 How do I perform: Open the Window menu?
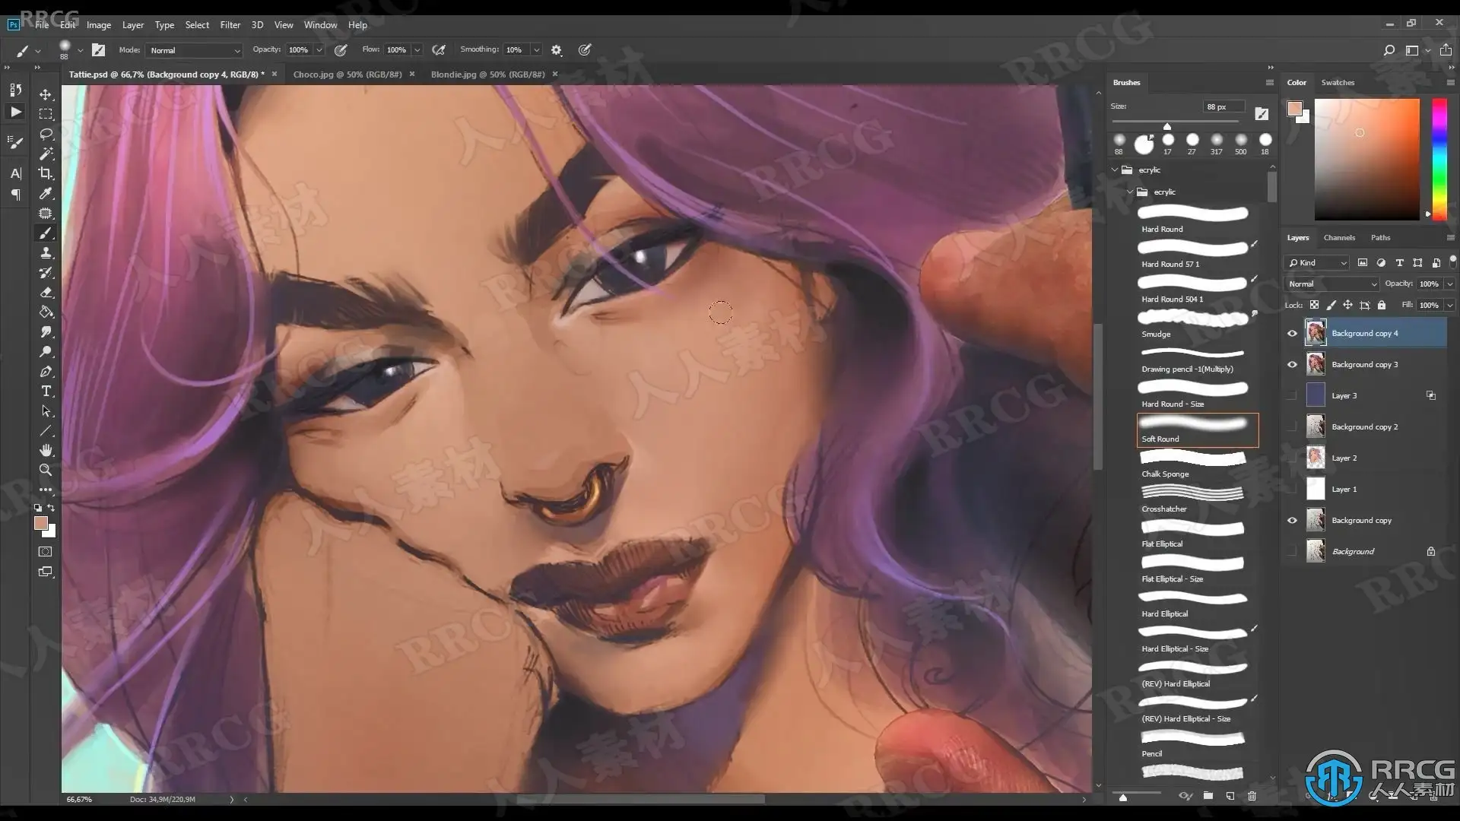pos(320,25)
